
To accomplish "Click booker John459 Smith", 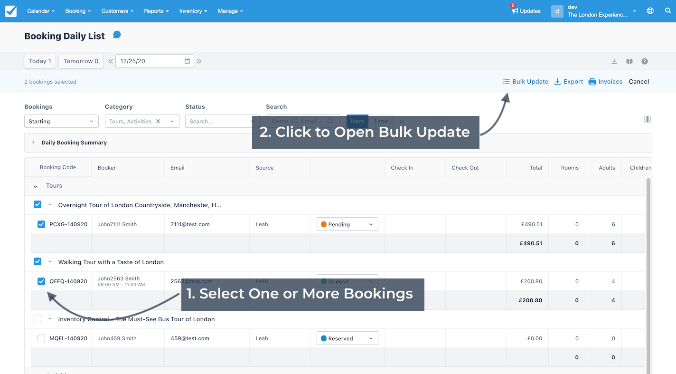I will pyautogui.click(x=117, y=338).
